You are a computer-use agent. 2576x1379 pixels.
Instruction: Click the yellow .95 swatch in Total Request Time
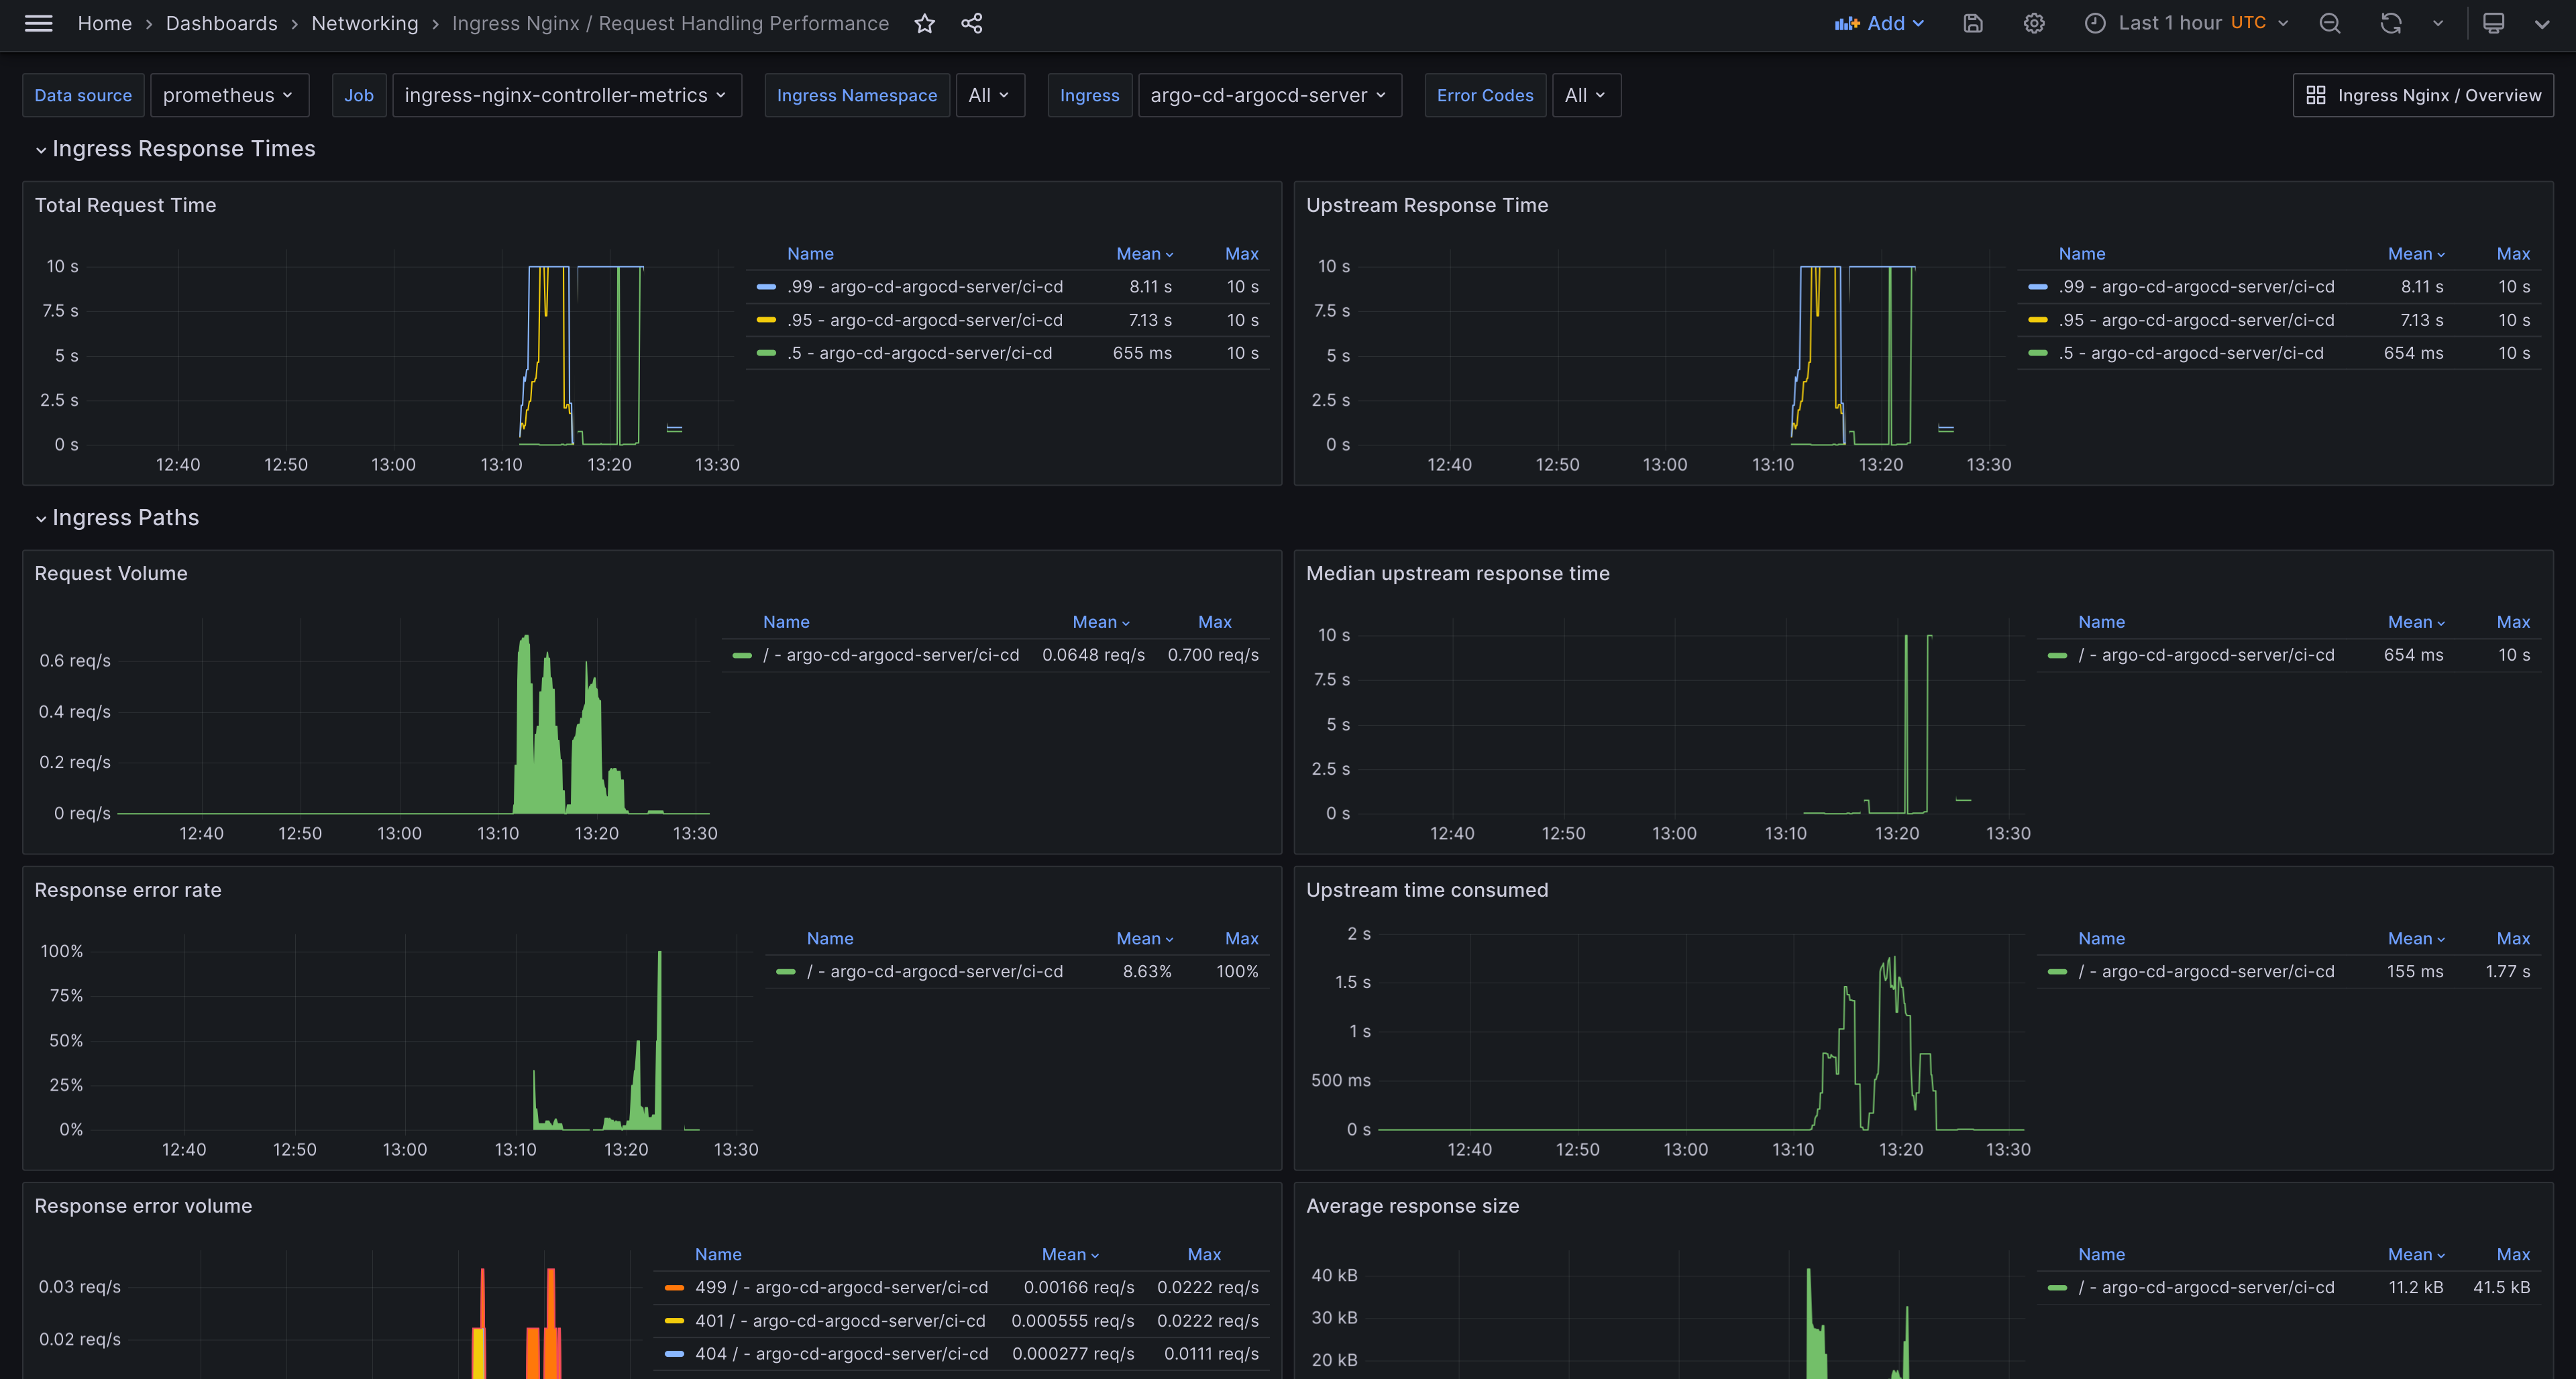(x=766, y=320)
